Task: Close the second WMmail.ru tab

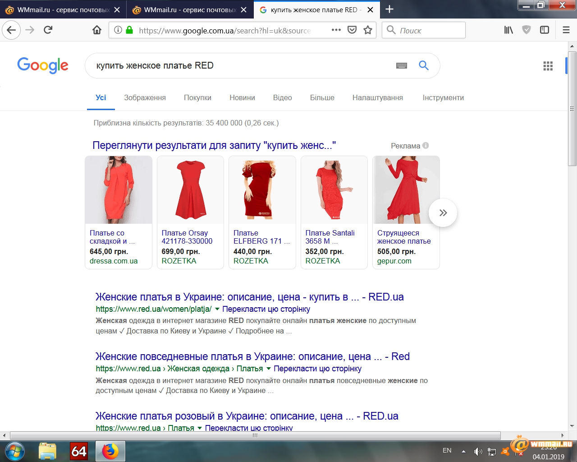Action: click(x=243, y=10)
